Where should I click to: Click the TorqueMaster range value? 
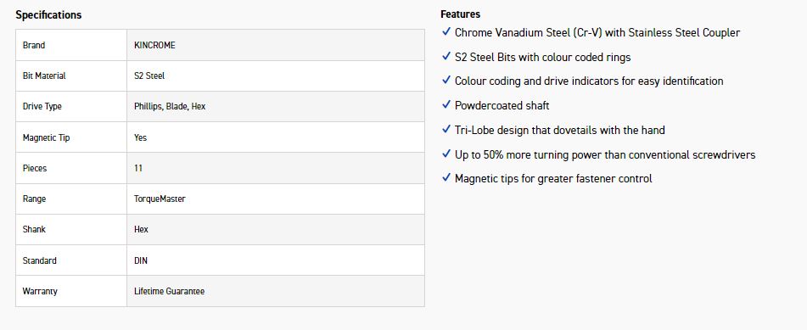(x=160, y=199)
